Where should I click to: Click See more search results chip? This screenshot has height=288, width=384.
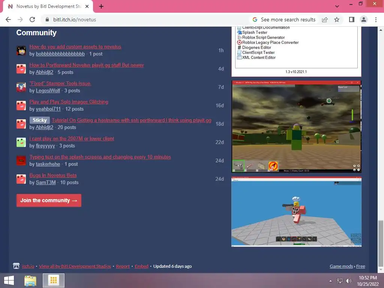[284, 19]
